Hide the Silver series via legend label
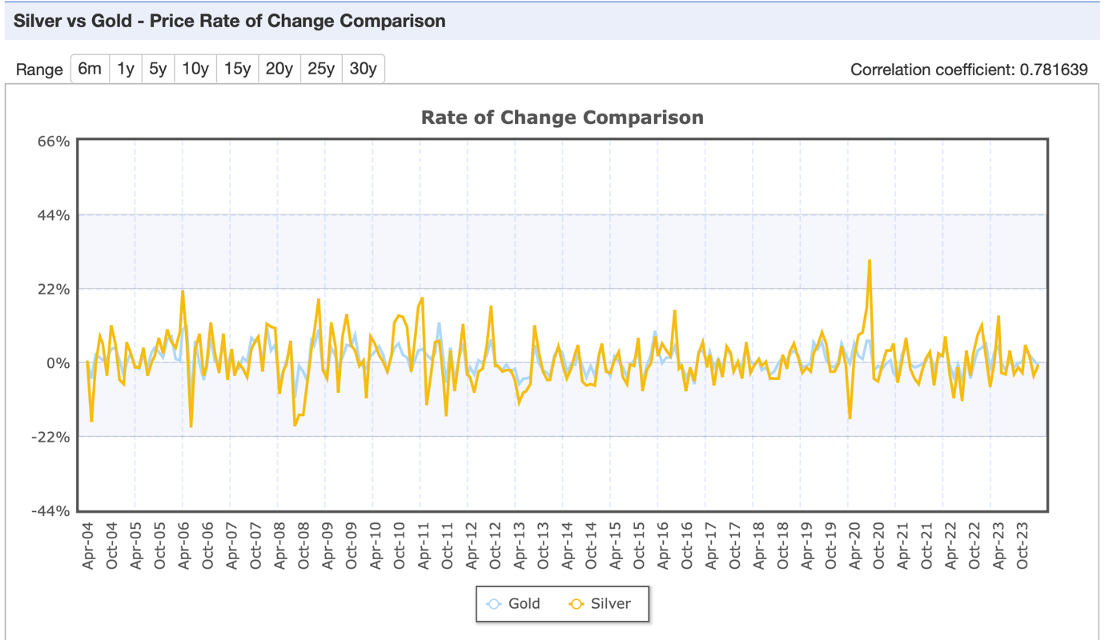This screenshot has height=640, width=1105. click(610, 604)
